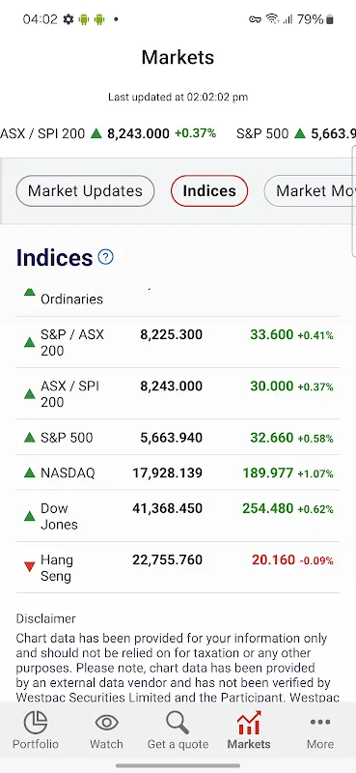The width and height of the screenshot is (356, 773).
Task: Open the S&P / ASX 200 row
Action: click(178, 342)
